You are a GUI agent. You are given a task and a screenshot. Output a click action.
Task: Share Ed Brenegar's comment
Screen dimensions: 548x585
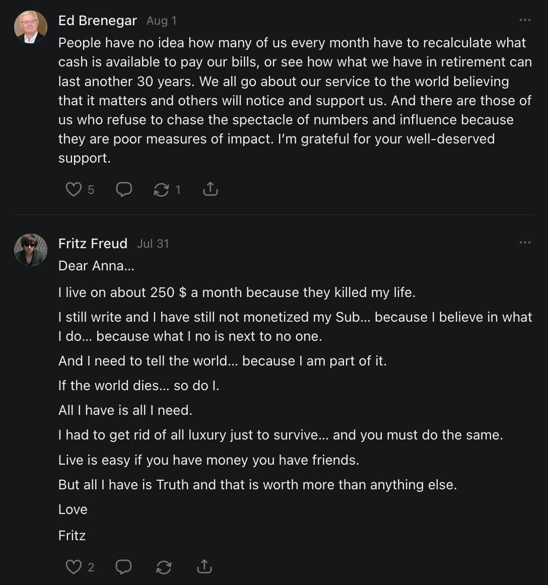click(210, 189)
